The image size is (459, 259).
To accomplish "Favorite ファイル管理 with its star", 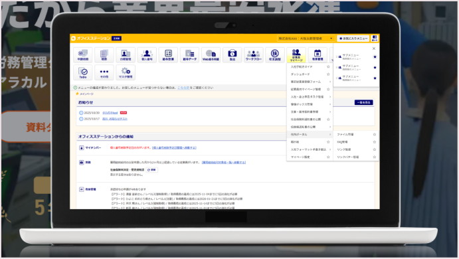I will pyautogui.click(x=375, y=134).
